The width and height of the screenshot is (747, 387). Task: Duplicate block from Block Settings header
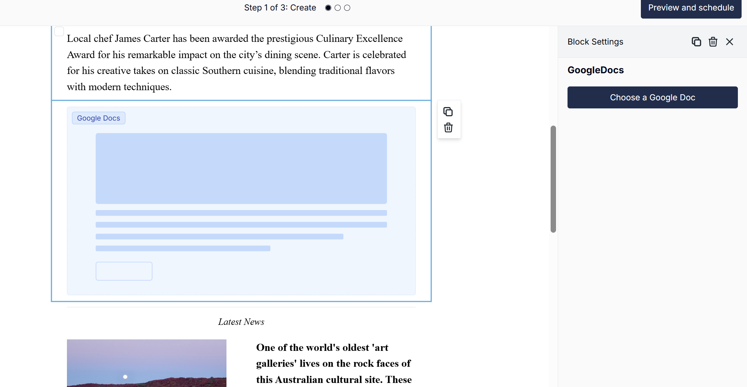pos(696,42)
